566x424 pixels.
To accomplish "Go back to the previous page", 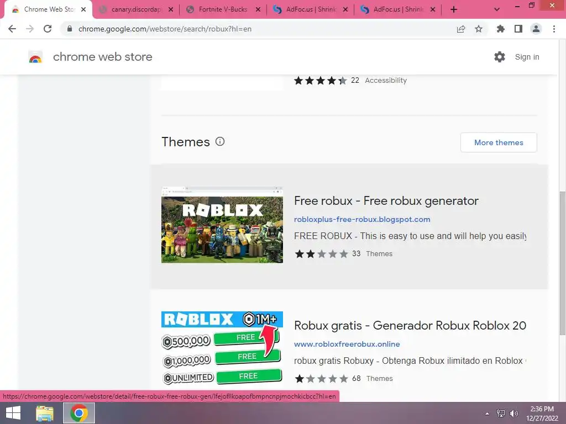I will tap(12, 29).
